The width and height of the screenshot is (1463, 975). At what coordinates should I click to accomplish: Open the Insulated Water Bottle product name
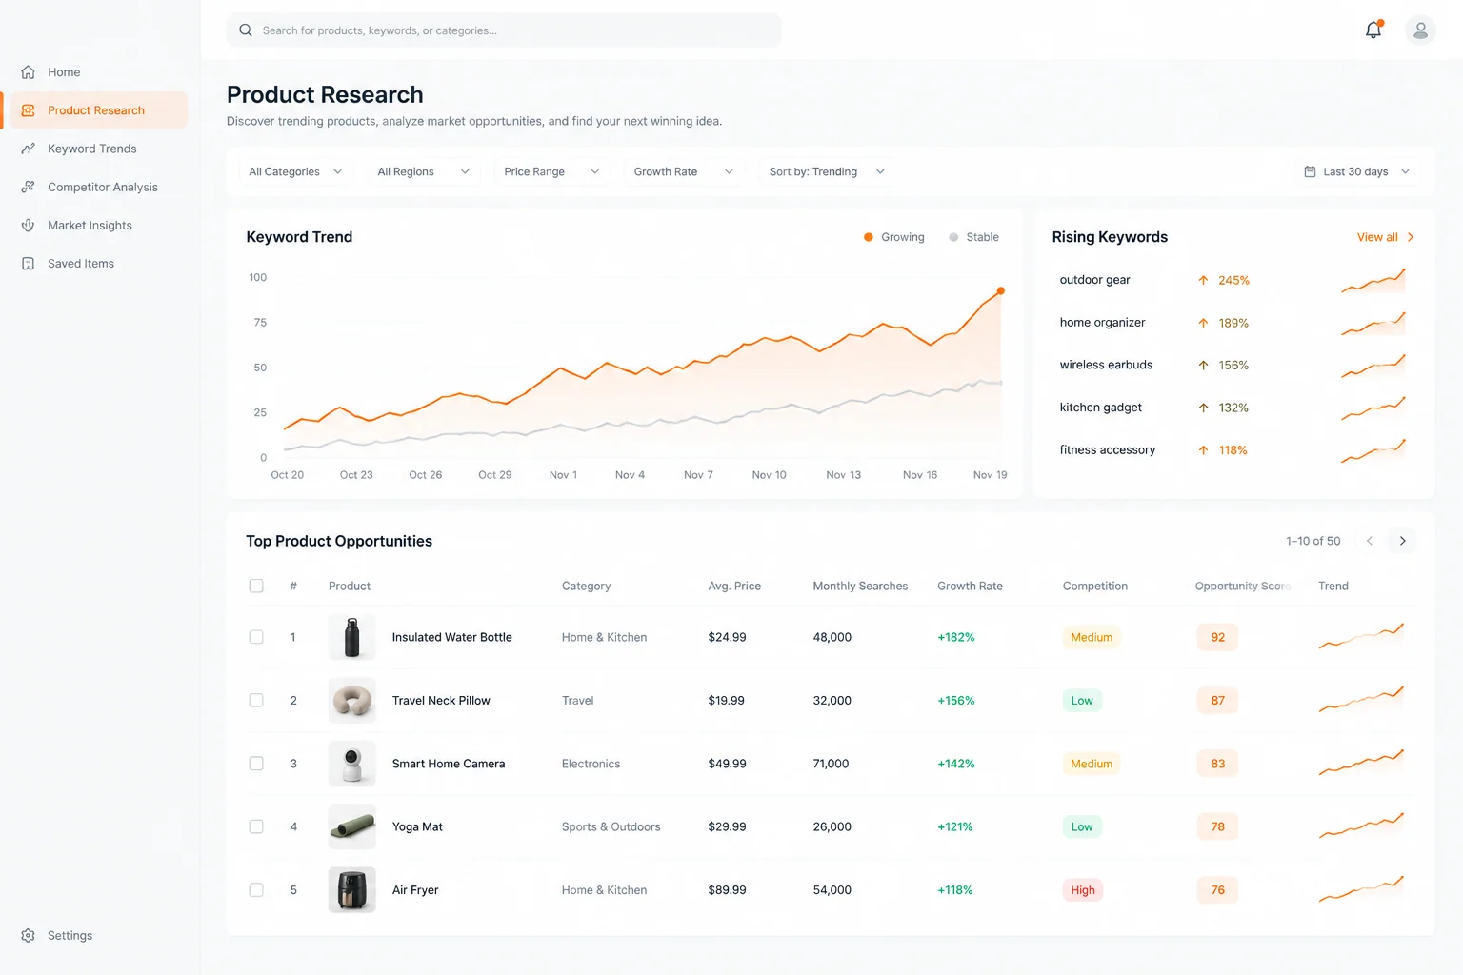tap(452, 637)
